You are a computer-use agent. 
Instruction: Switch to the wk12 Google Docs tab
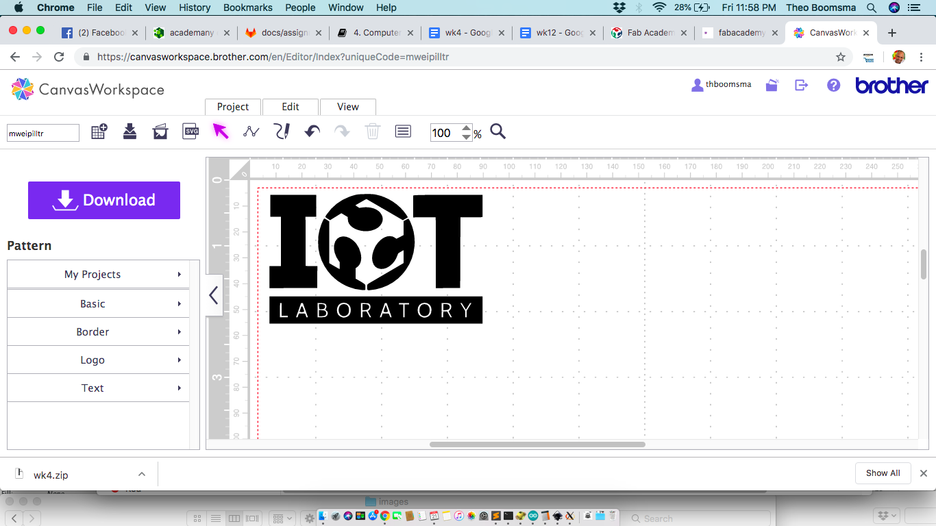[x=557, y=33]
